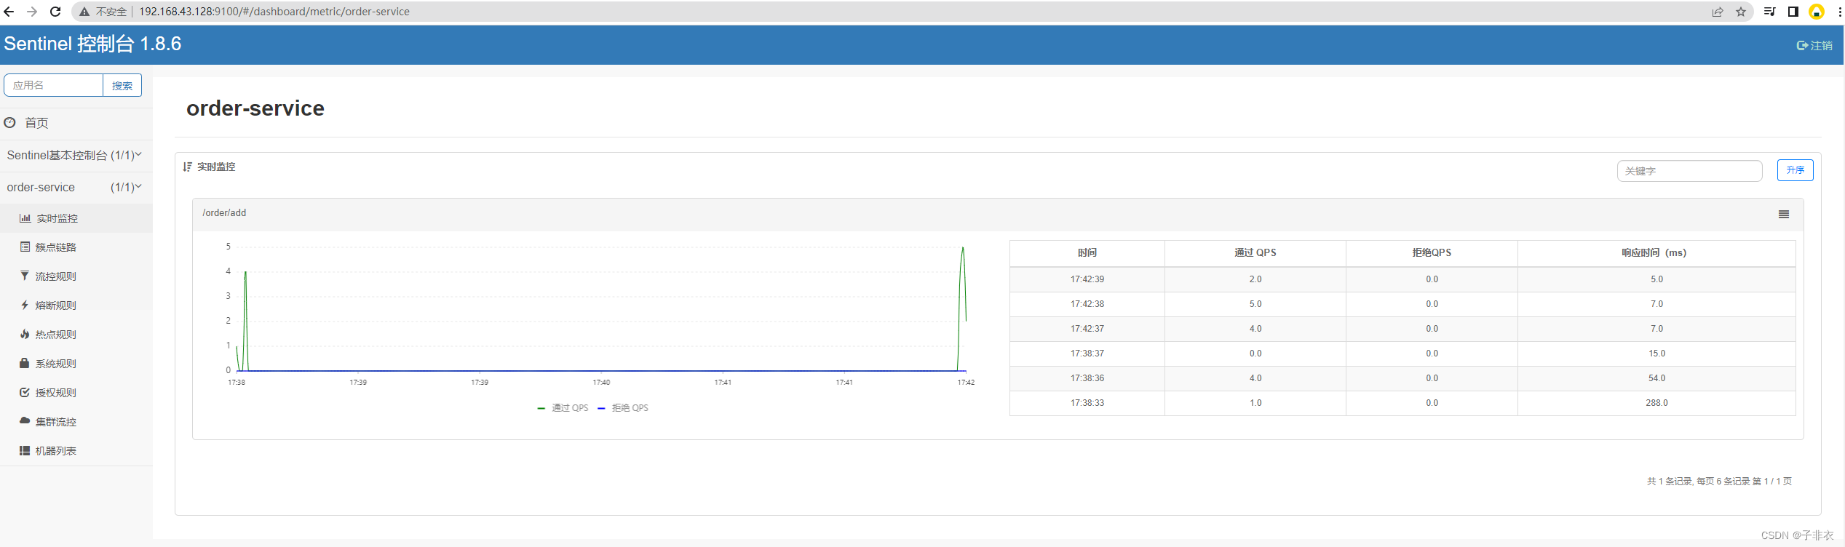
Task: Open 流控规则 menu item
Action: [x=76, y=276]
